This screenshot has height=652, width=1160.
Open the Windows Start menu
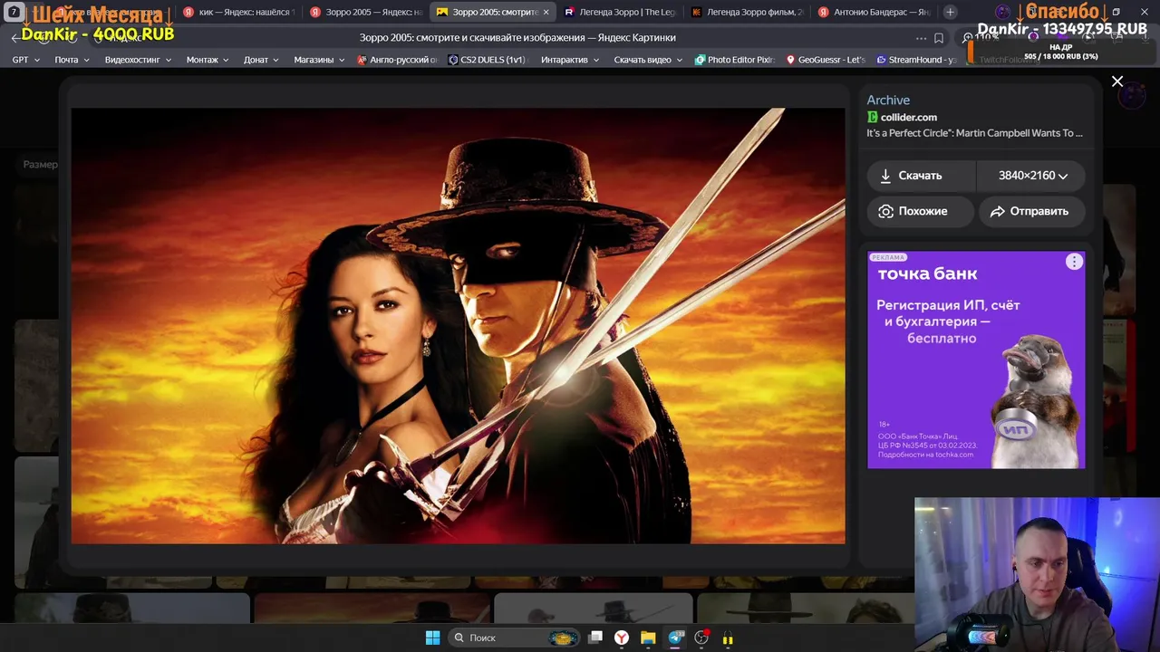tap(432, 638)
